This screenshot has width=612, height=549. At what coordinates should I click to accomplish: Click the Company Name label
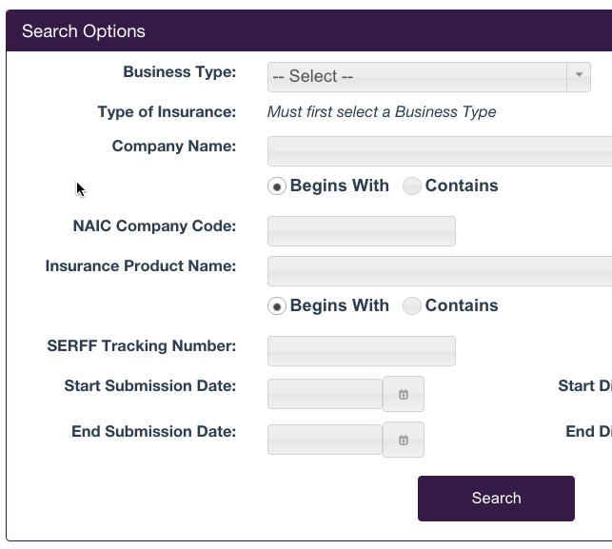[173, 147]
